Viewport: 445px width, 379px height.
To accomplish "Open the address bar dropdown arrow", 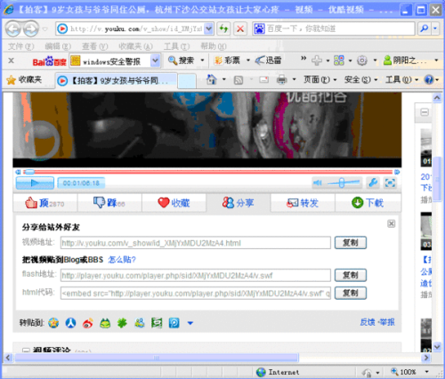I will click(209, 28).
